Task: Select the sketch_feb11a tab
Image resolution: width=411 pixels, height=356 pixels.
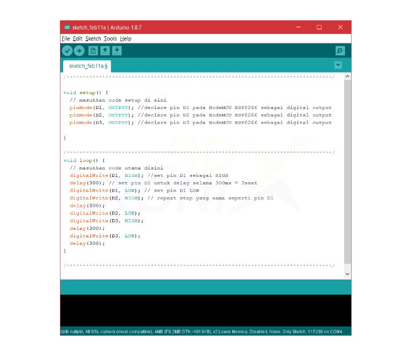Action: [88, 66]
